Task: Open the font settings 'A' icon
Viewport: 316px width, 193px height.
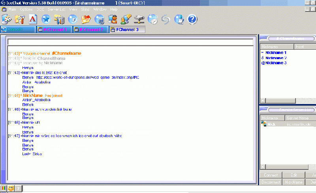Action: click(33, 19)
